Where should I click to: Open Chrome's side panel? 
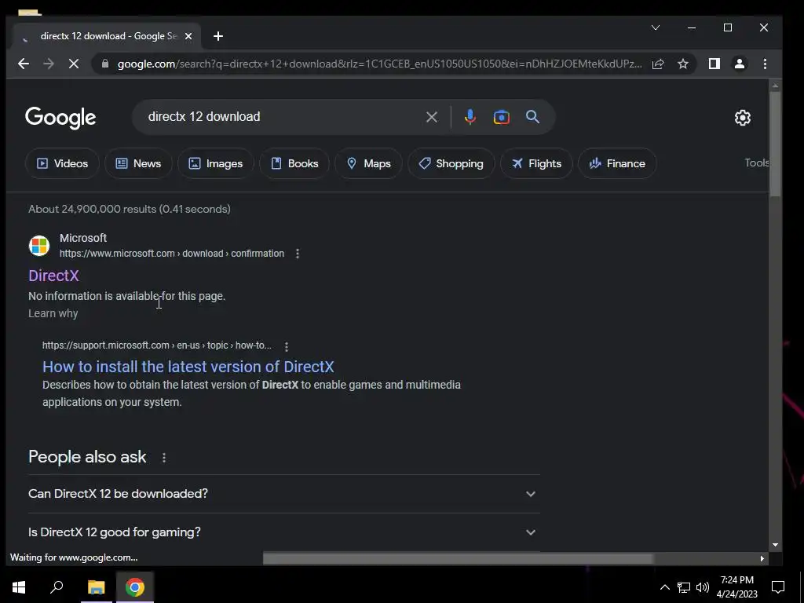(714, 64)
